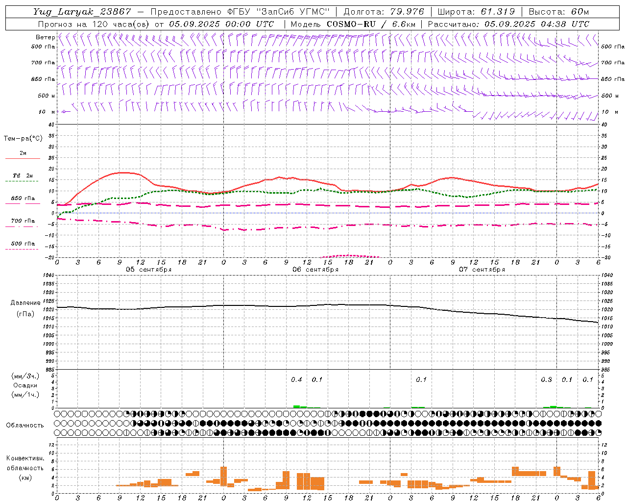Click the Тем-ра(°C) axis title
627x502 pixels.
click(23, 139)
